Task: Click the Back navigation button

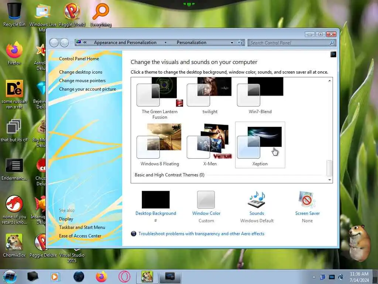Action: 54,43
